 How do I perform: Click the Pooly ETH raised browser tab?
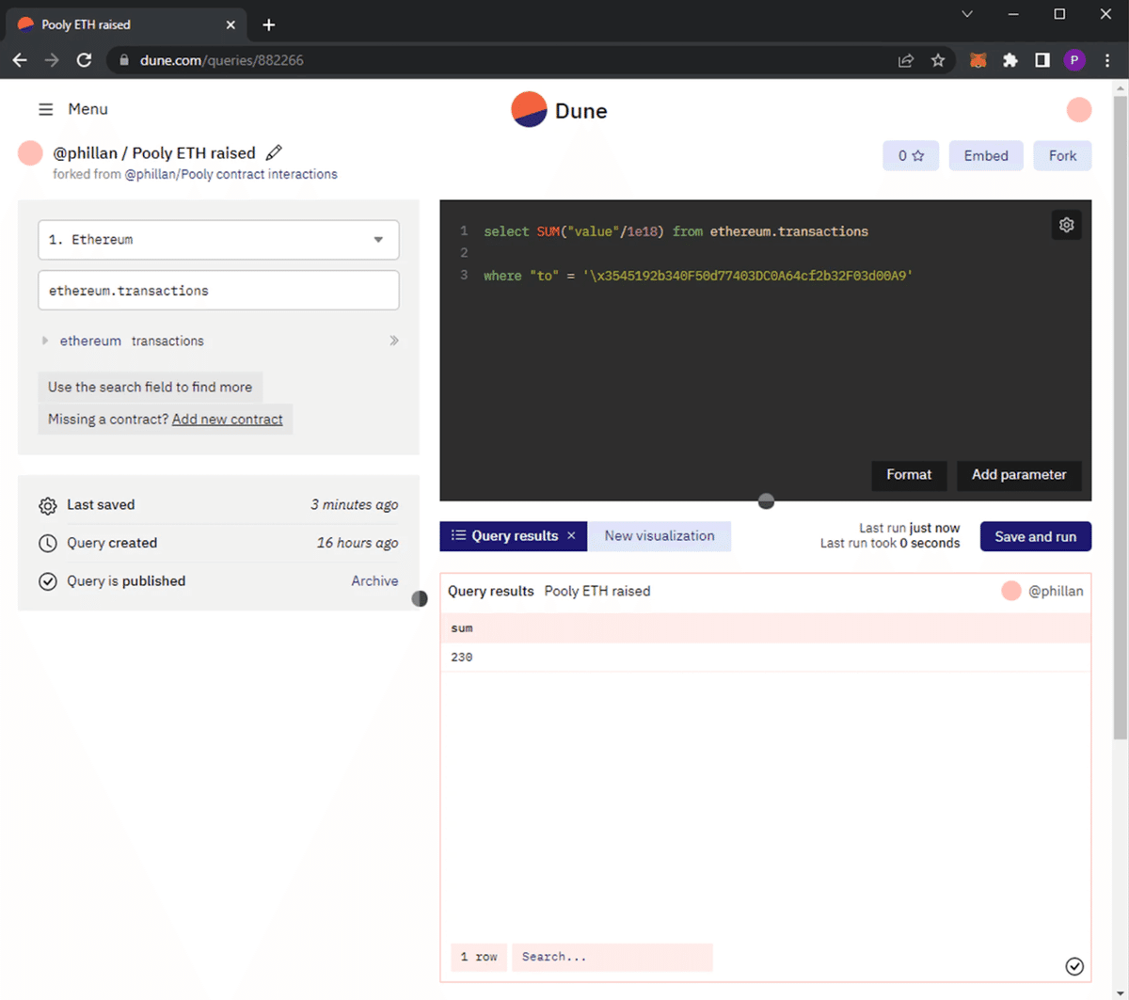(127, 24)
